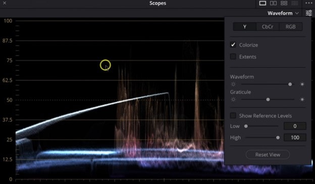The height and width of the screenshot is (184, 315).
Task: Click the 62.5 graticule label
Action: tap(8, 80)
